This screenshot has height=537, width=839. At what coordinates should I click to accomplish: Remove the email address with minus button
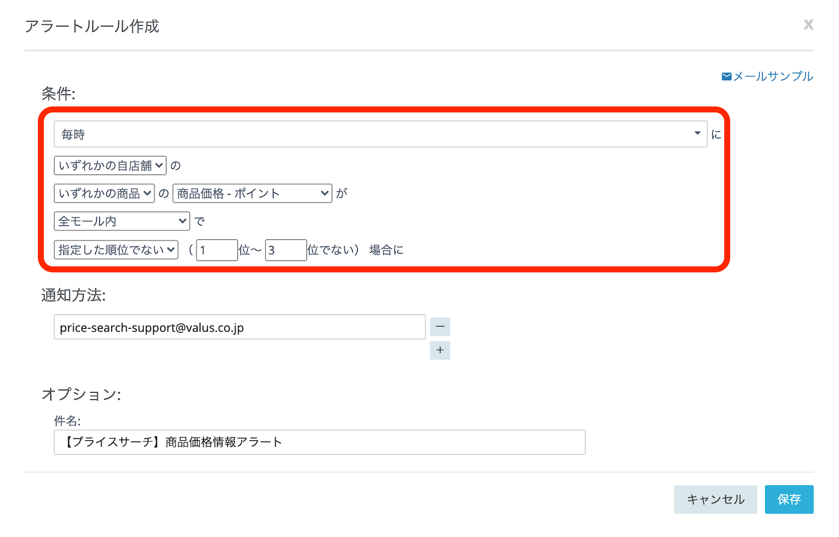tap(440, 327)
